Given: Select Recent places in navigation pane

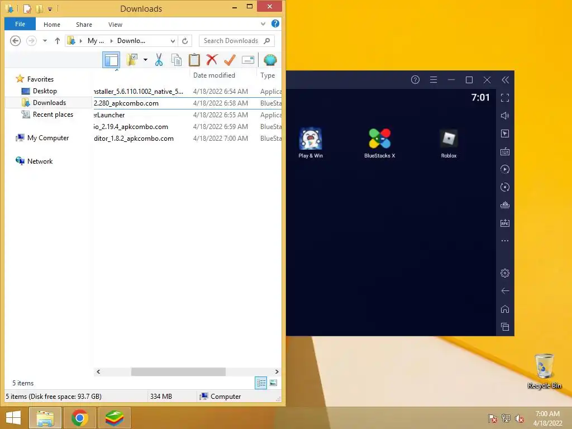Looking at the screenshot, I should [x=53, y=114].
